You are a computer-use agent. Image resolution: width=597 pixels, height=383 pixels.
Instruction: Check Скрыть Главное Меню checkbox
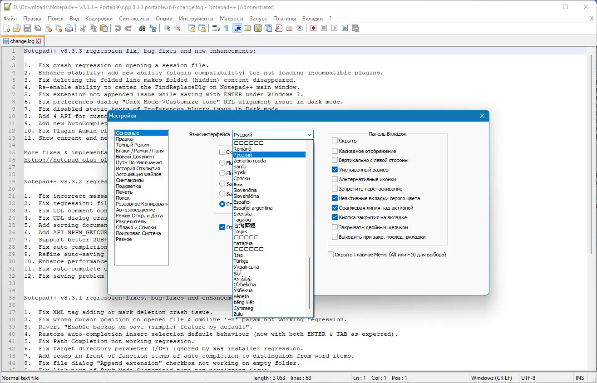click(331, 255)
